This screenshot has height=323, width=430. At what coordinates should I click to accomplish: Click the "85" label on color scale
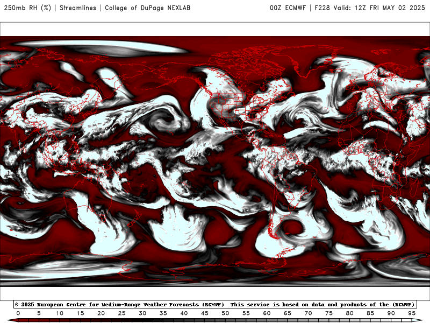click(x=370, y=313)
